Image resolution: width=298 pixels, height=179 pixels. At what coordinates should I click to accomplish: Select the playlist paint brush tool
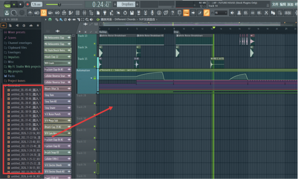point(61,19)
